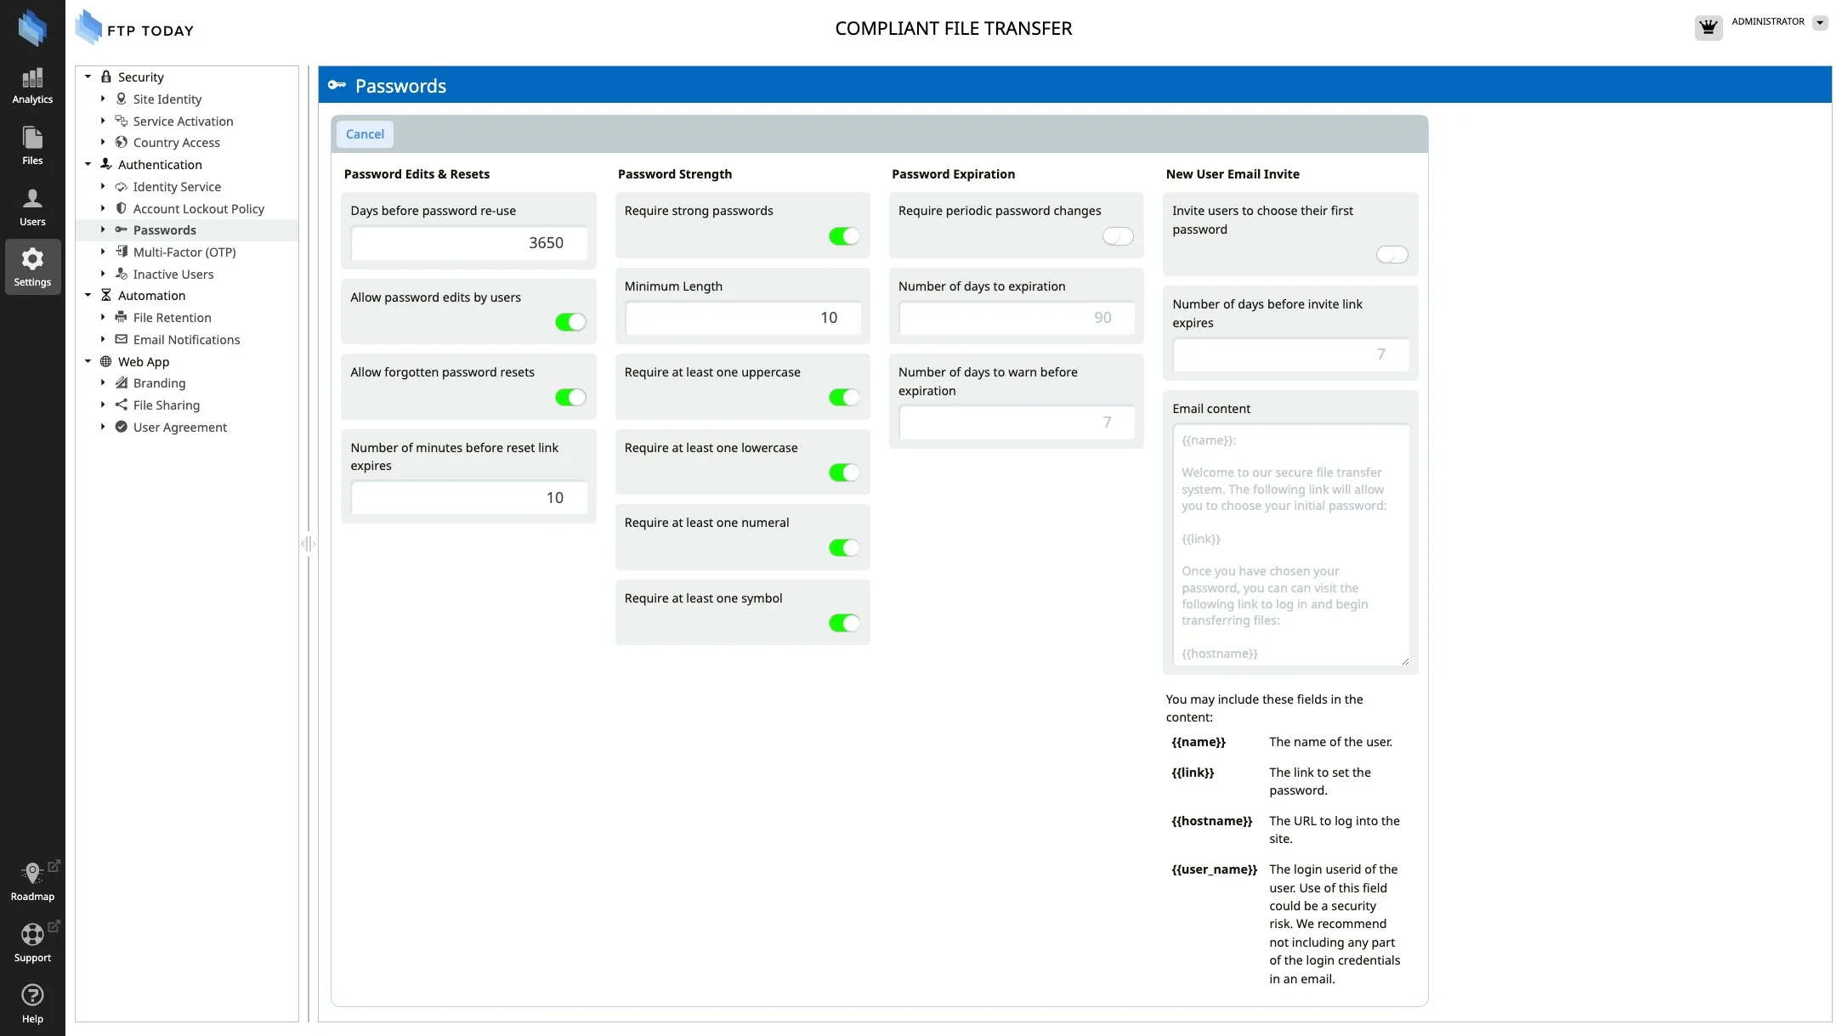Click the Cancel button
This screenshot has height=1036, width=1842.
coord(365,134)
